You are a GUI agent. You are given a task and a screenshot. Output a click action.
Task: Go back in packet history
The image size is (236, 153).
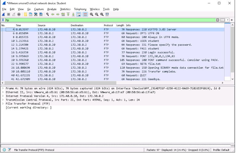pyautogui.click(x=53, y=14)
